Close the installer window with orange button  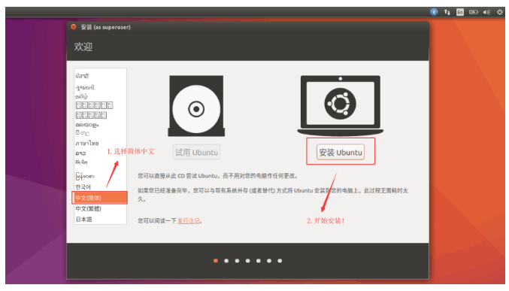(x=74, y=27)
